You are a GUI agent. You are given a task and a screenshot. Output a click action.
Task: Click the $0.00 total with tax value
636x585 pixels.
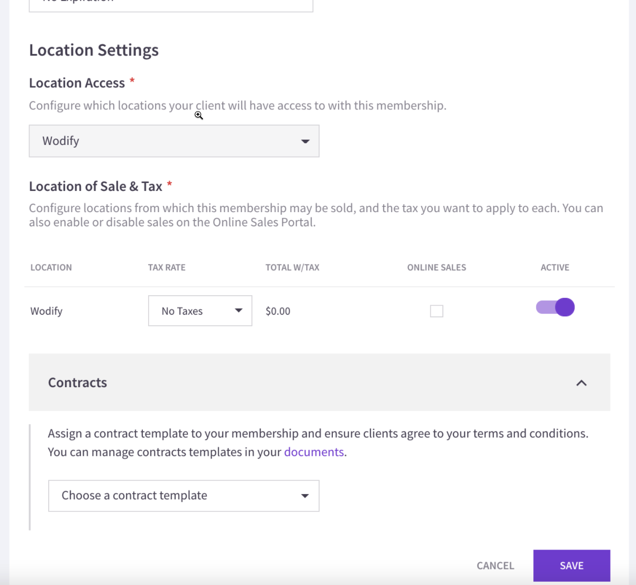click(x=278, y=311)
